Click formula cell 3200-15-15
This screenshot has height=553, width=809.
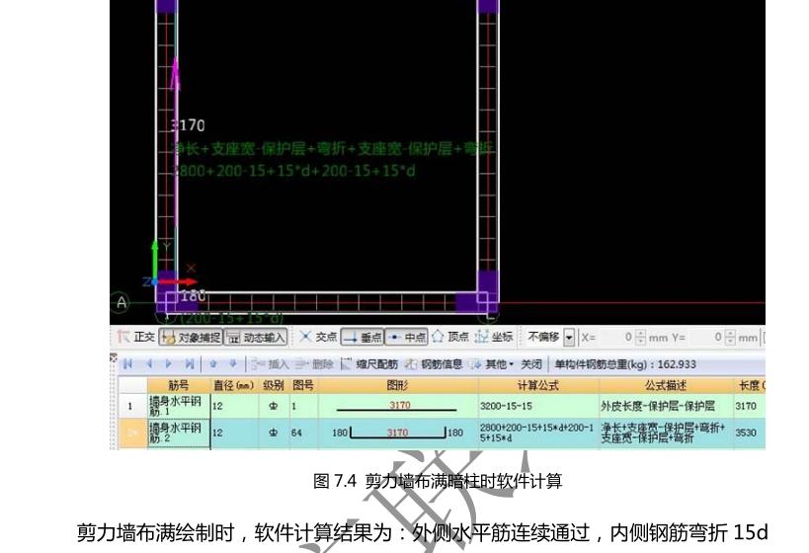coord(538,406)
